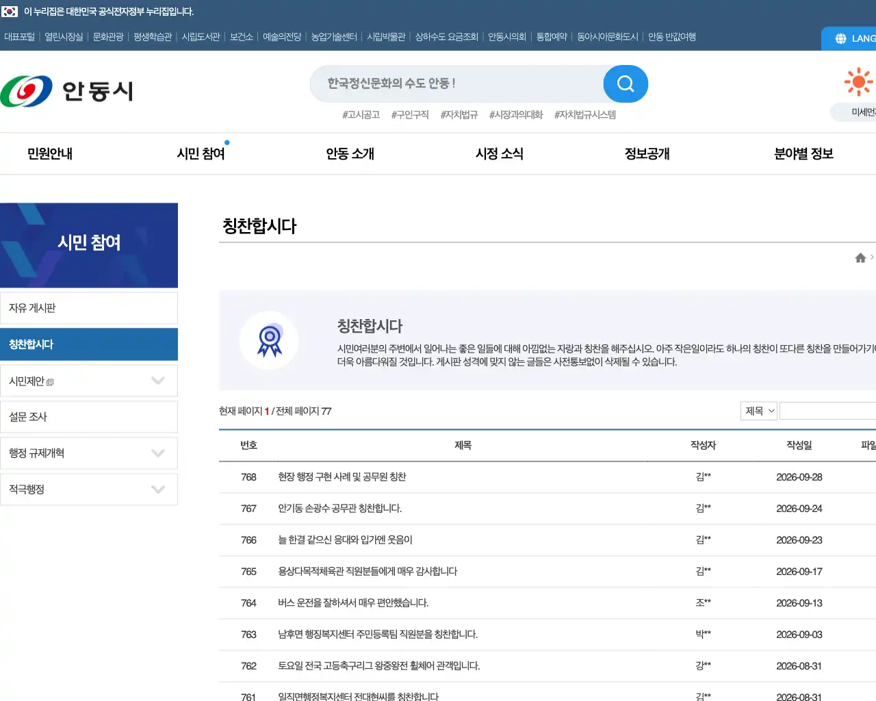Open post 안기동 손광수 공무관 칭찬합니다

tap(340, 509)
